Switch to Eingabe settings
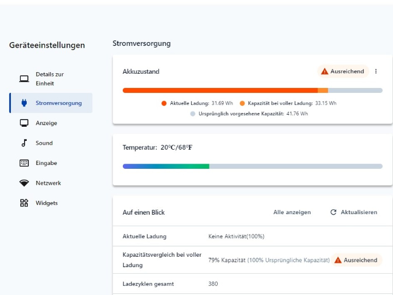The width and height of the screenshot is (393, 295). click(x=51, y=163)
